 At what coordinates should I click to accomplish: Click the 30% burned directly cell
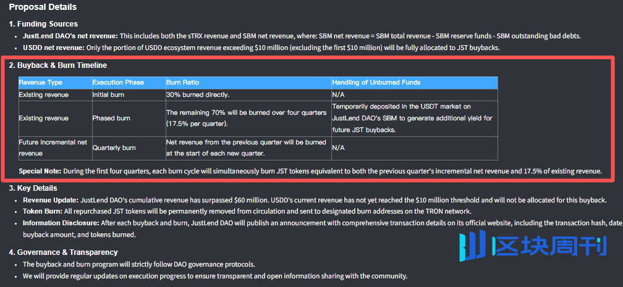click(198, 95)
